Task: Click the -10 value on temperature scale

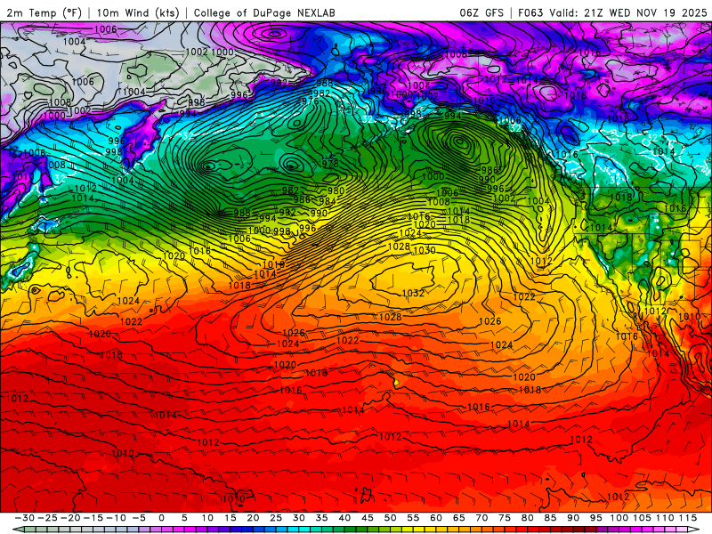Action: (116, 518)
